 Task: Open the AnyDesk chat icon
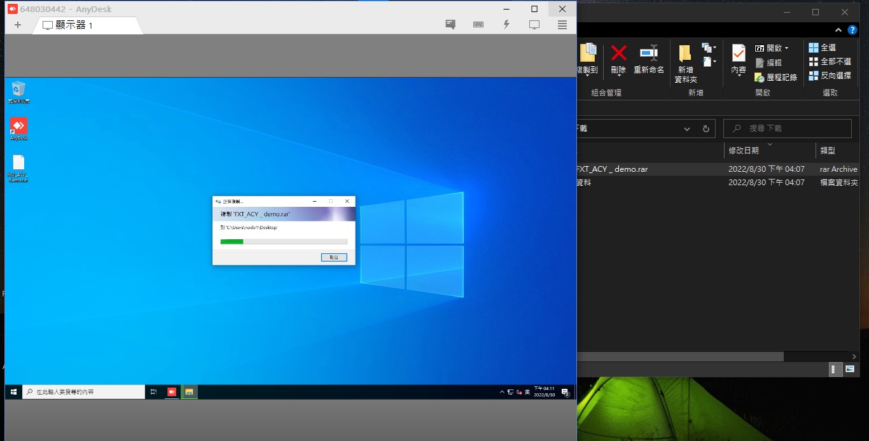[x=450, y=25]
